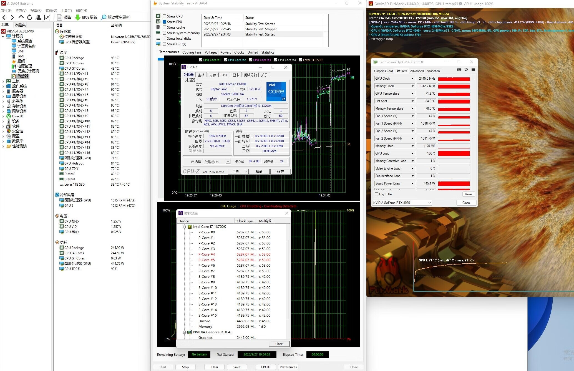Click GPU-Z screenshot camera icon
Image resolution: width=574 pixels, height=371 pixels.
point(459,69)
